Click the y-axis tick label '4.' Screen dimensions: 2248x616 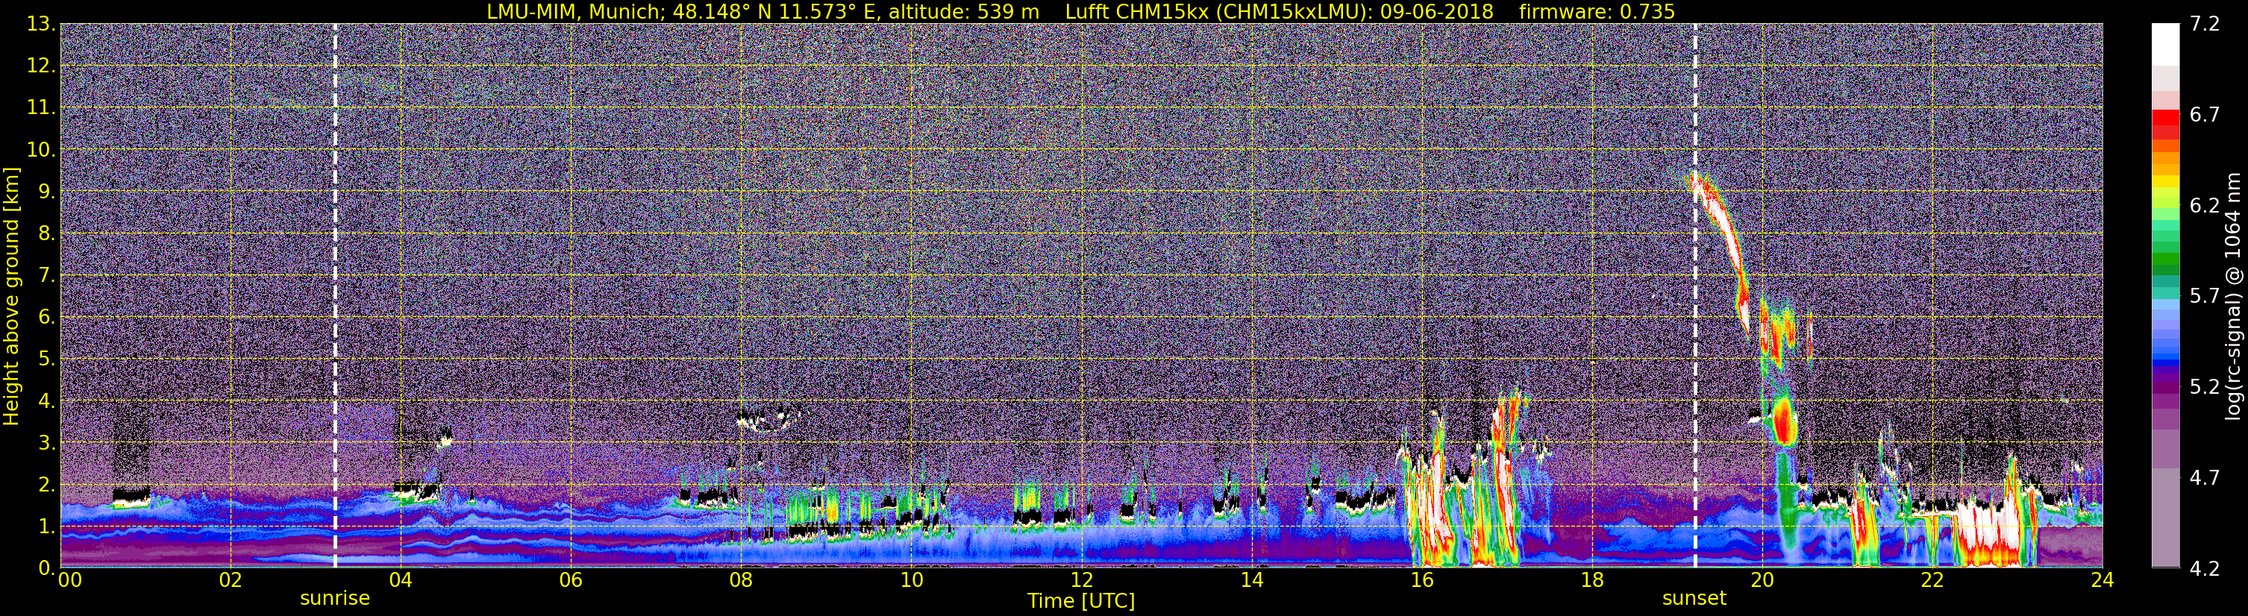tap(47, 400)
